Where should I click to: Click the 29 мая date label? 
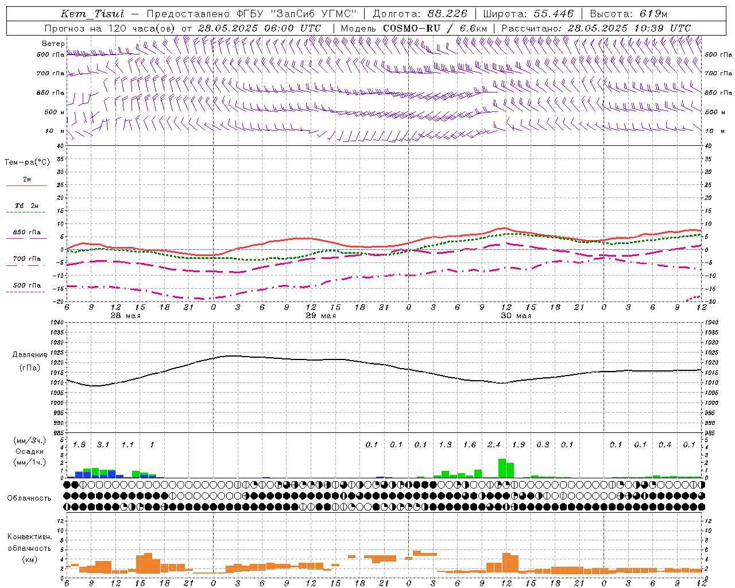point(320,316)
